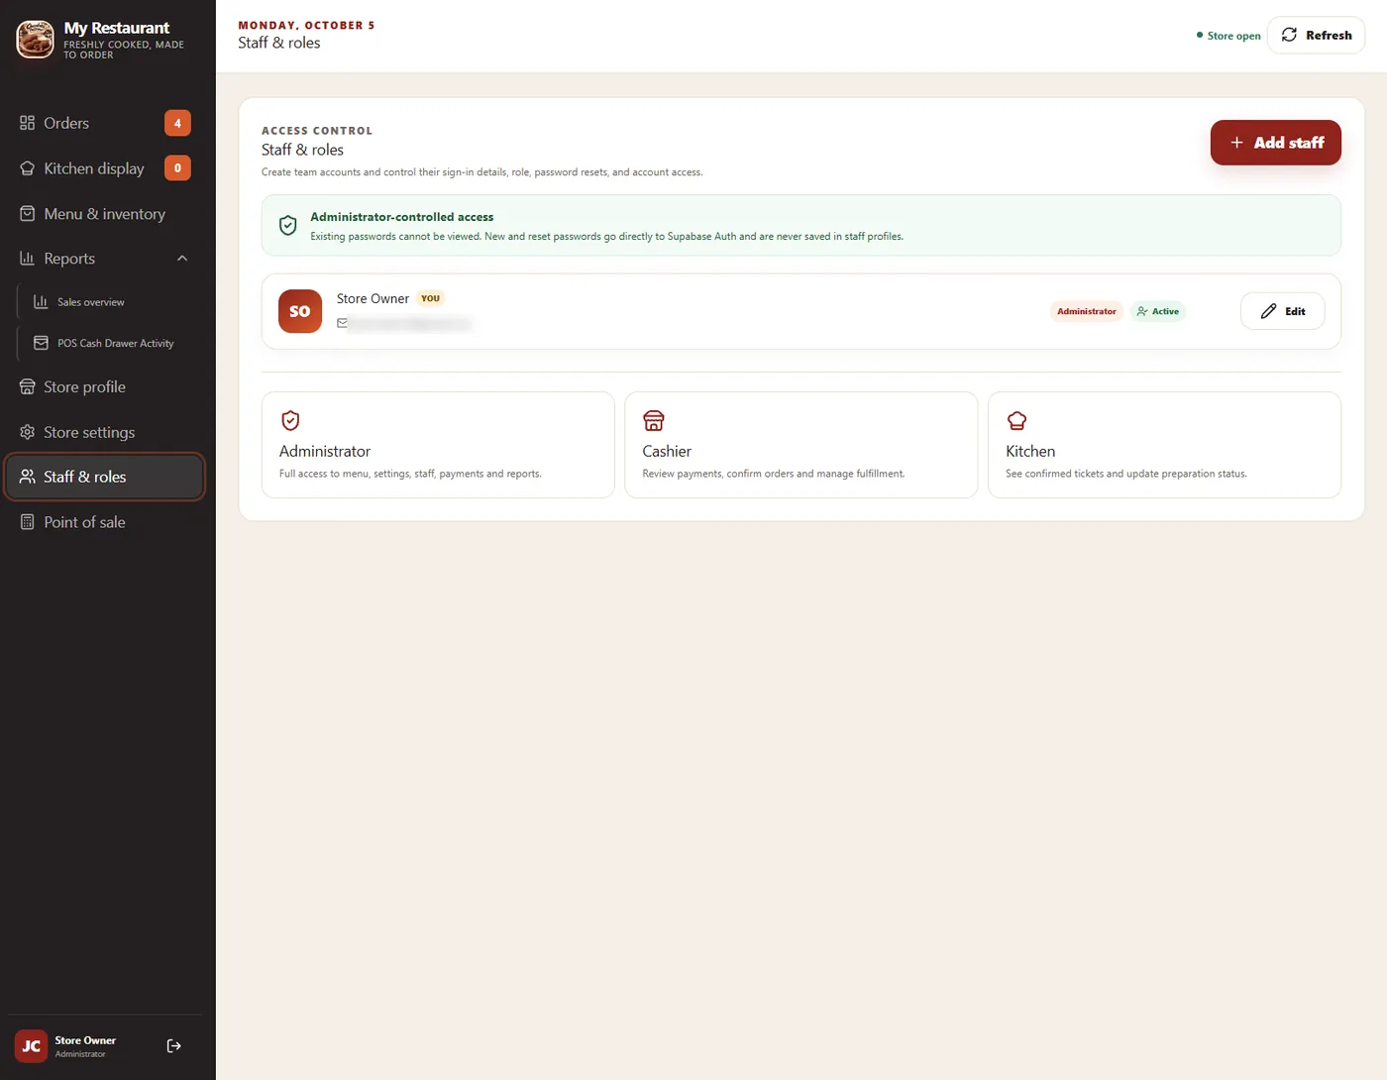Click the envelope icon under Store Owner
The width and height of the screenshot is (1387, 1080).
[x=342, y=323]
